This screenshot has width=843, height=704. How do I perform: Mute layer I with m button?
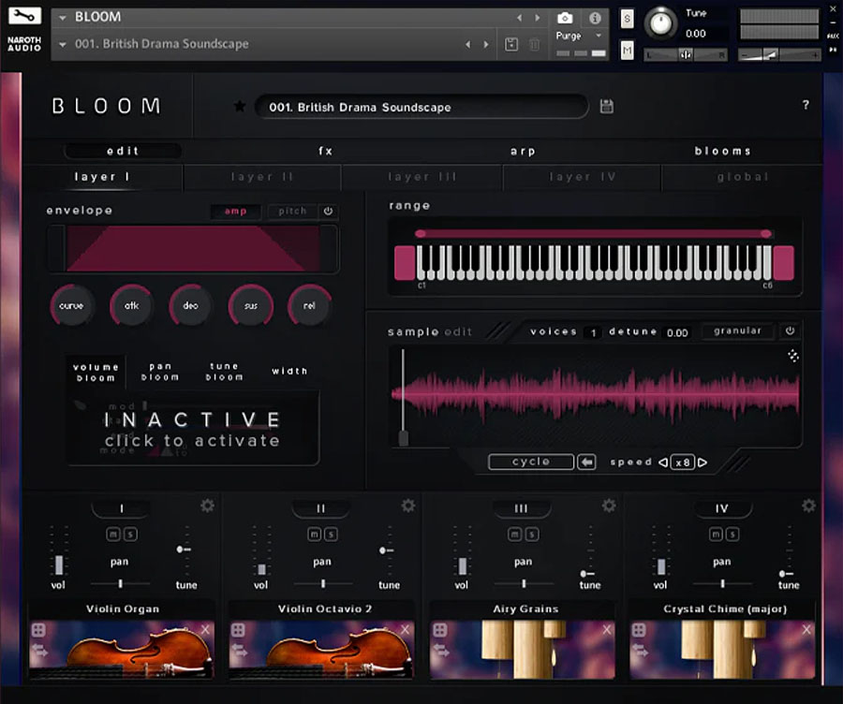click(113, 535)
